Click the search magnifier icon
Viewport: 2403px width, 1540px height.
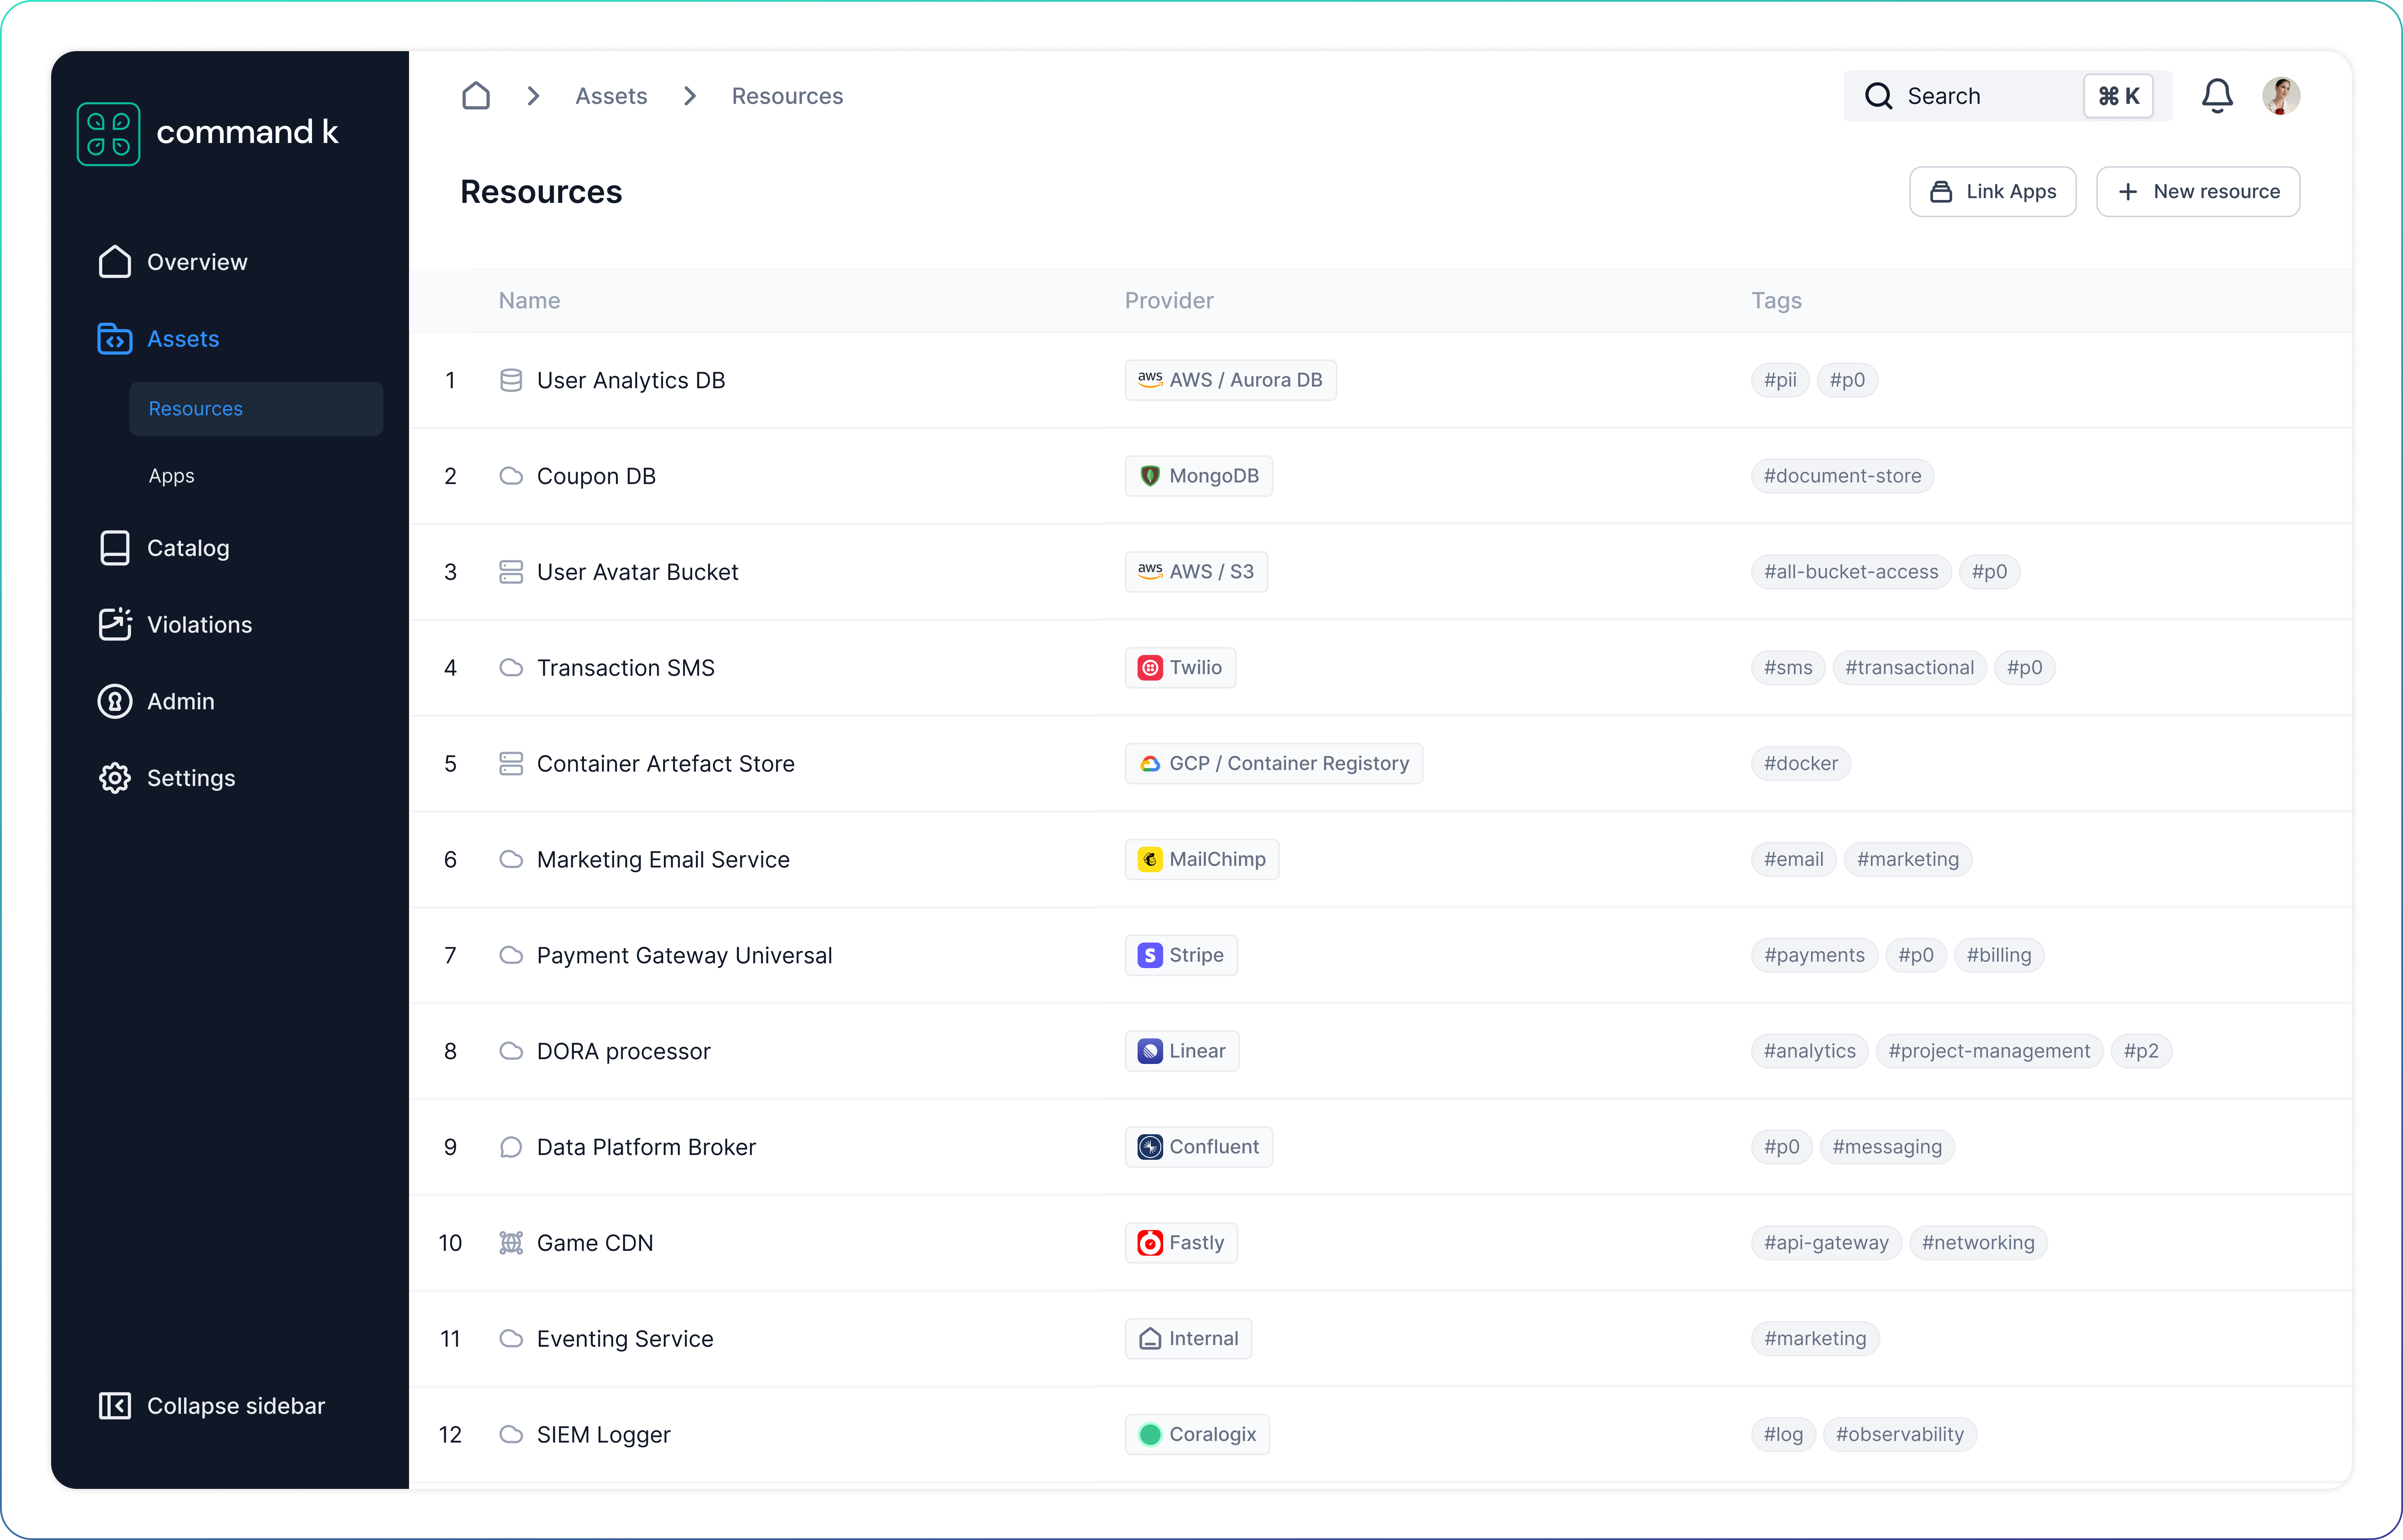click(x=1878, y=96)
